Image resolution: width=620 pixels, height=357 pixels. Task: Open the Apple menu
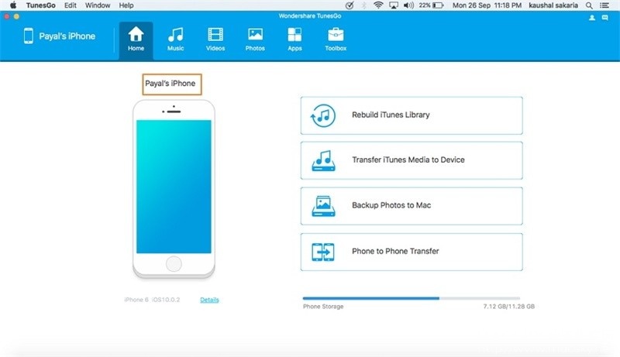click(13, 5)
